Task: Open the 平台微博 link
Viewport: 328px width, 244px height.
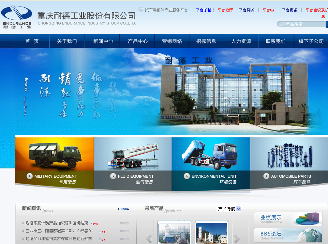Action: (x=225, y=10)
